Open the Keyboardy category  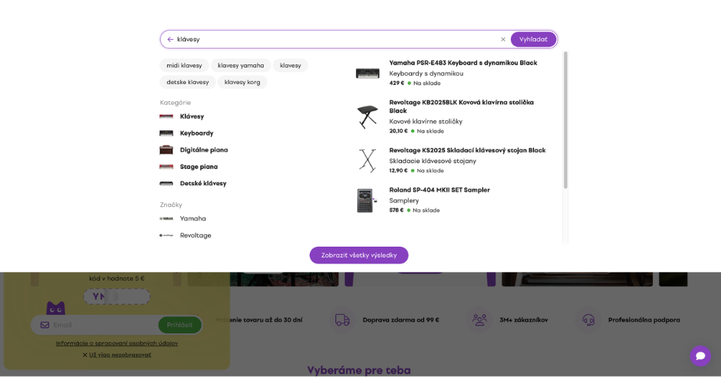tap(196, 133)
